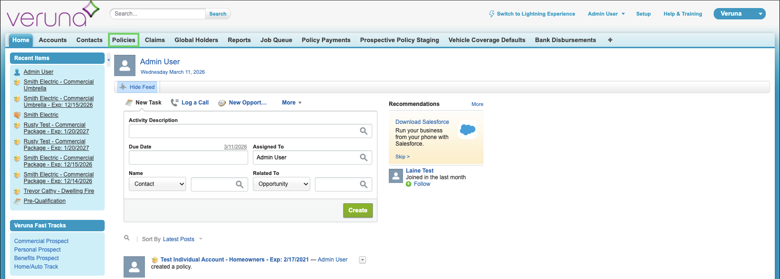Open the Name type Contact dropdown
The image size is (780, 279).
157,184
